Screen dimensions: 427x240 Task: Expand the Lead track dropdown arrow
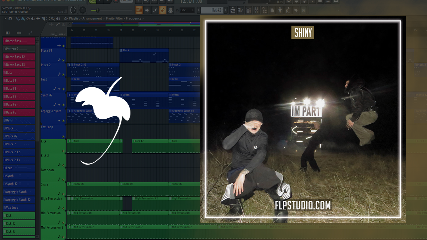(59, 89)
